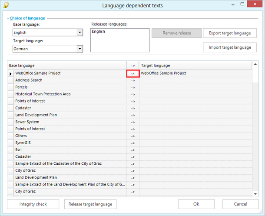Viewport: 265px width, 216px height.
Task: Click copy arrow for Parcels row
Action: pos(133,87)
